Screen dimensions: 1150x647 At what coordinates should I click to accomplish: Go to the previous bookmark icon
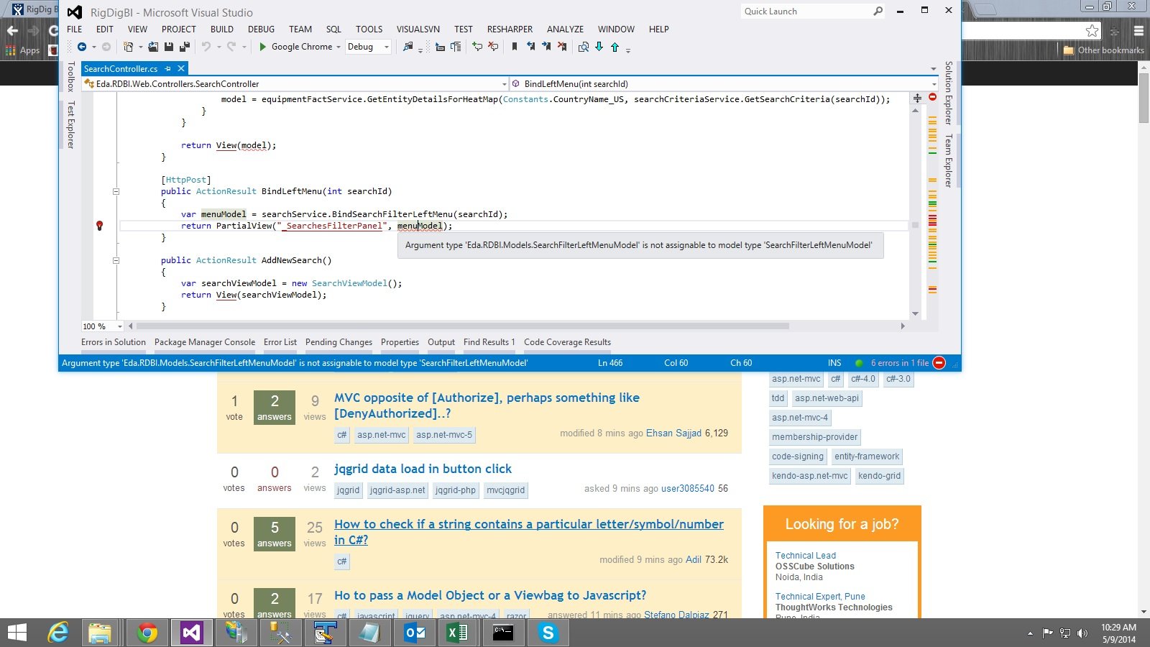pyautogui.click(x=530, y=47)
